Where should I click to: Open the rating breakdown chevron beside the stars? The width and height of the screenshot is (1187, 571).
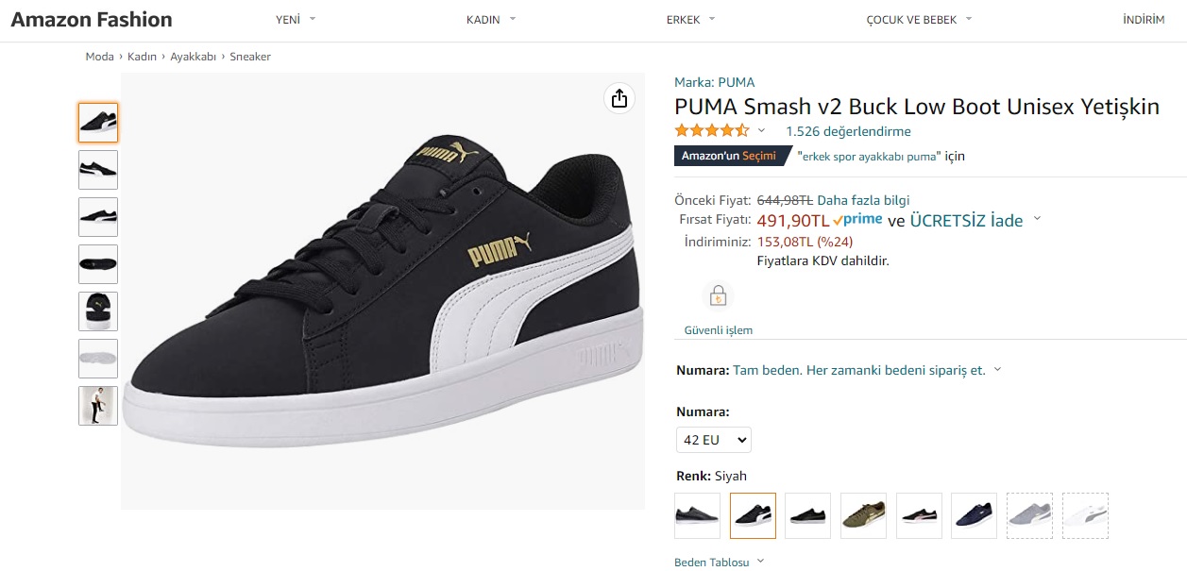click(762, 131)
